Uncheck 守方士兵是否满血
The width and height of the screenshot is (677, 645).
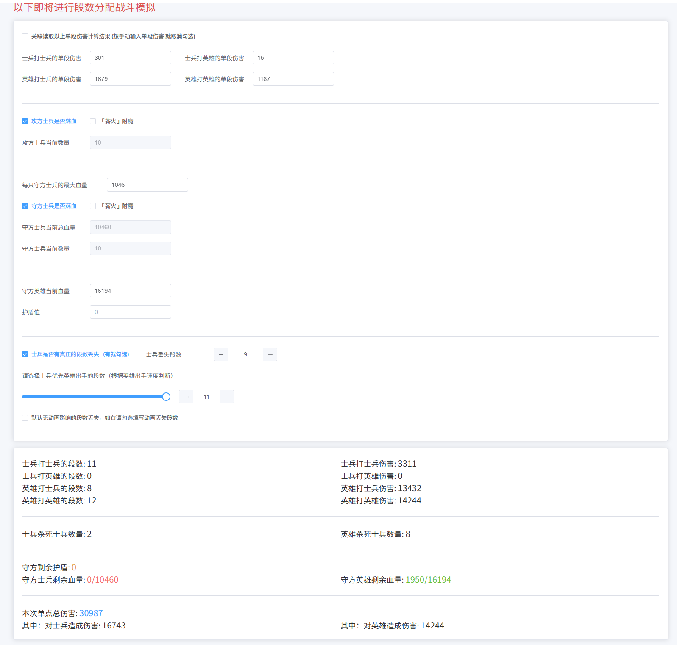(25, 206)
